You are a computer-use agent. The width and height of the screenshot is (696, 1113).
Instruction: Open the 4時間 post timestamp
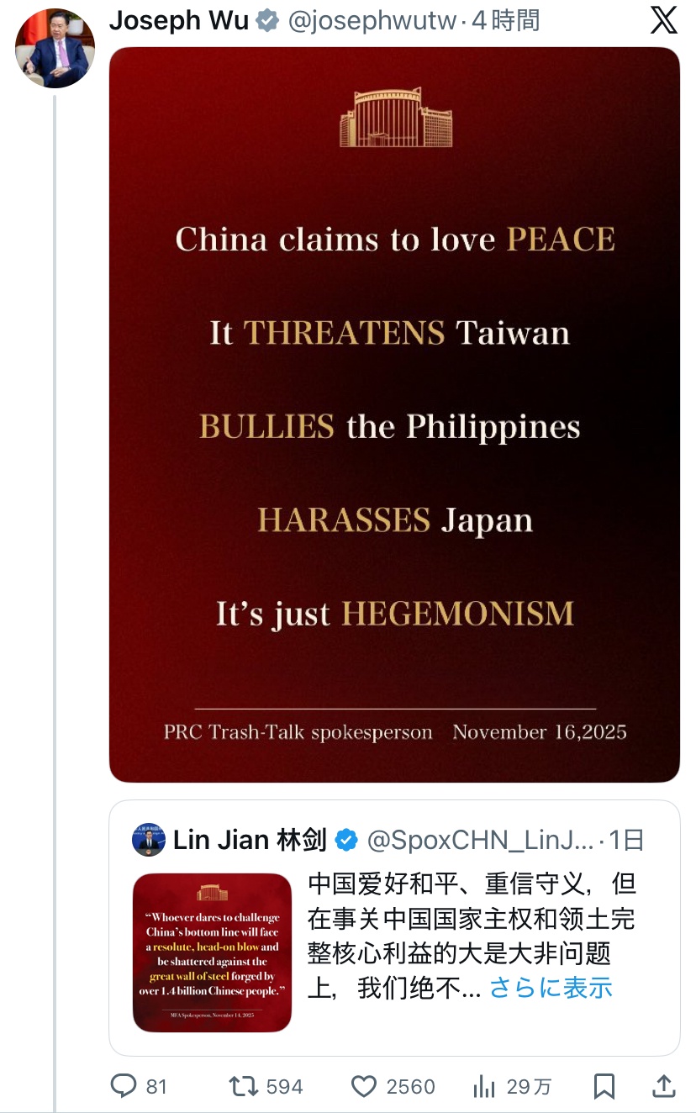click(505, 20)
